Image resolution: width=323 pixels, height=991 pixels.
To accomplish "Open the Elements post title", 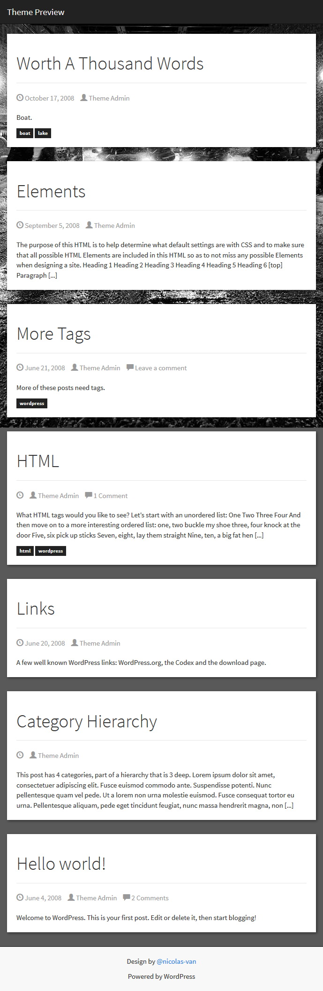I will pyautogui.click(x=51, y=191).
